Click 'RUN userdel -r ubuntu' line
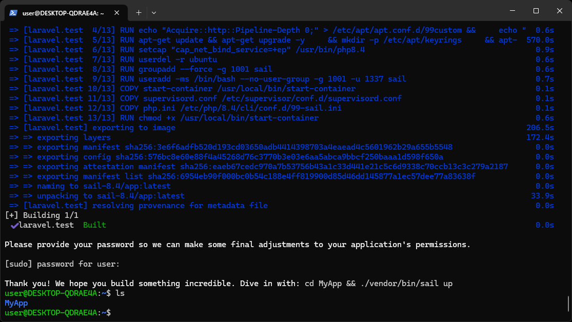The image size is (572, 322). tap(113, 59)
